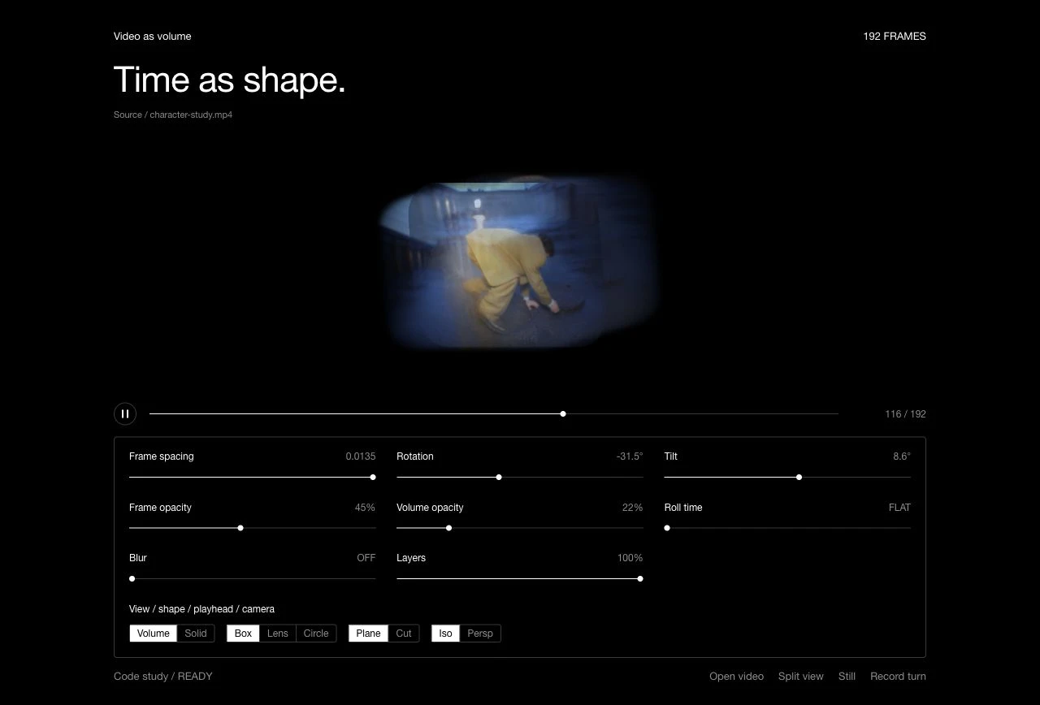
Task: Choose the Lens shape option
Action: tap(278, 634)
